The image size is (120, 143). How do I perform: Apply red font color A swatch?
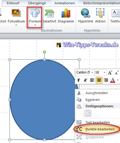coord(113,80)
